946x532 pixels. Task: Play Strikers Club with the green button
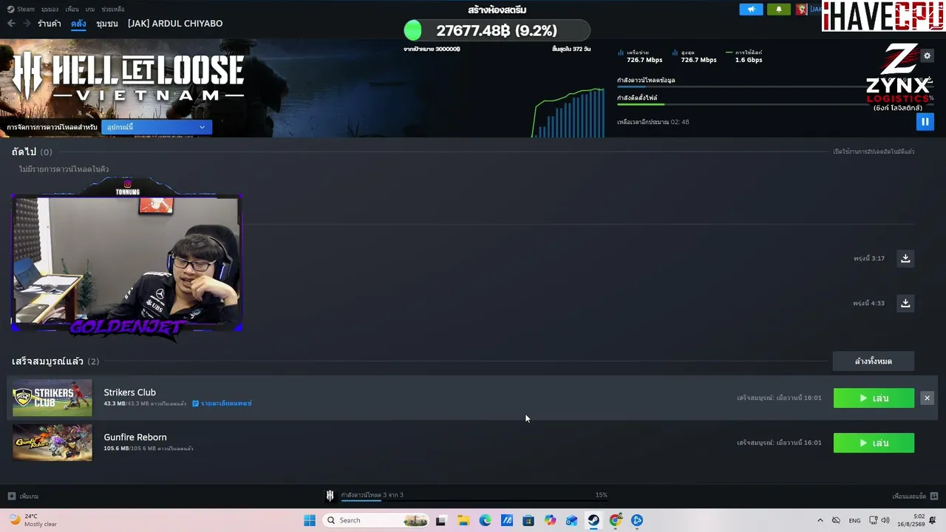point(874,398)
